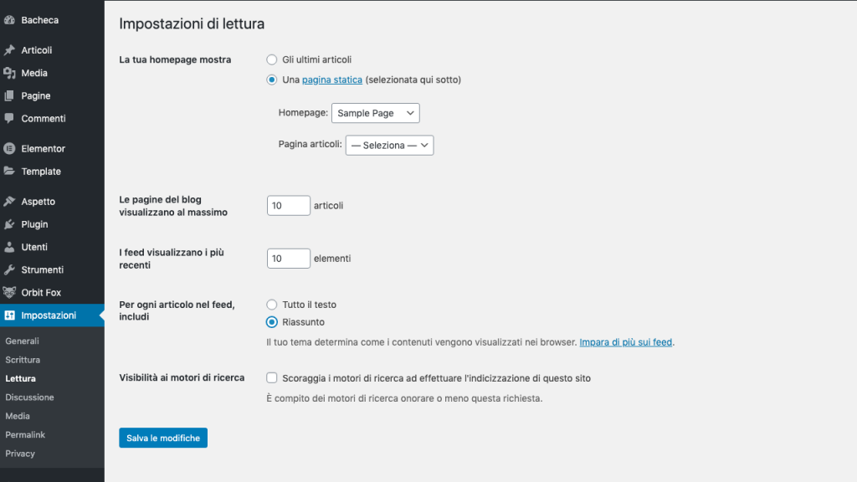Click 'La tua homepage mostra' label
Screen dimensions: 857x482
[x=176, y=59]
